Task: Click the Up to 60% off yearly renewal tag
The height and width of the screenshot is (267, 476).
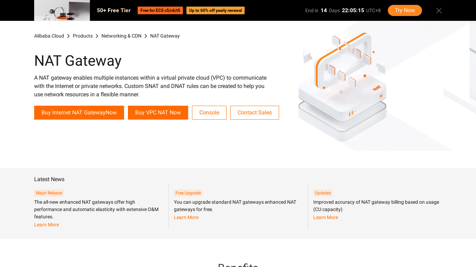Action: point(215,10)
